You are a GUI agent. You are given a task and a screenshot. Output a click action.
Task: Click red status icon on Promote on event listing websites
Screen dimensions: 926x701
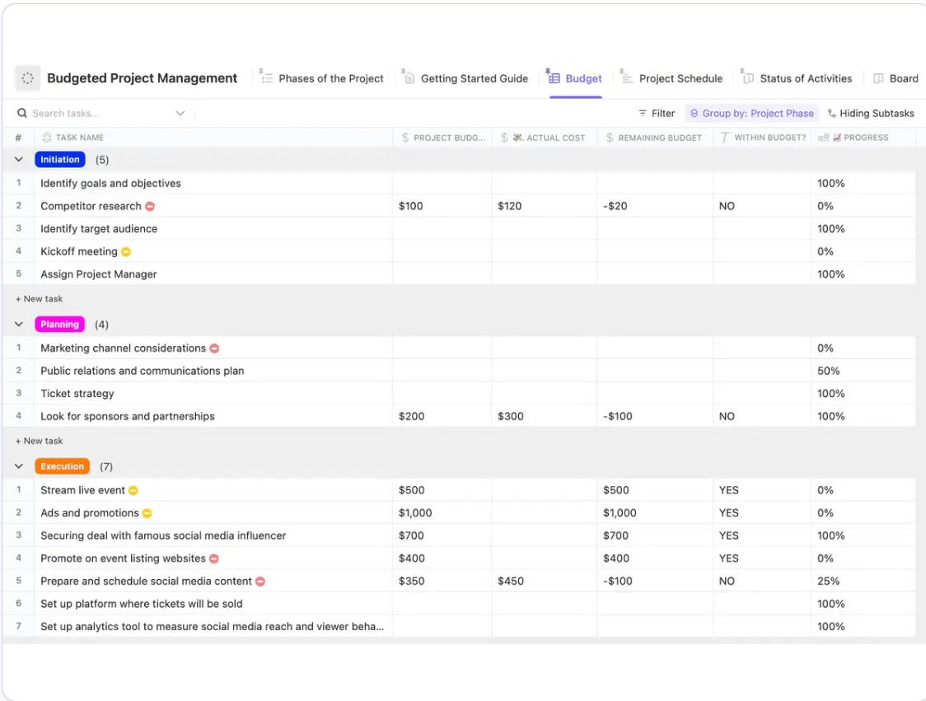[214, 558]
